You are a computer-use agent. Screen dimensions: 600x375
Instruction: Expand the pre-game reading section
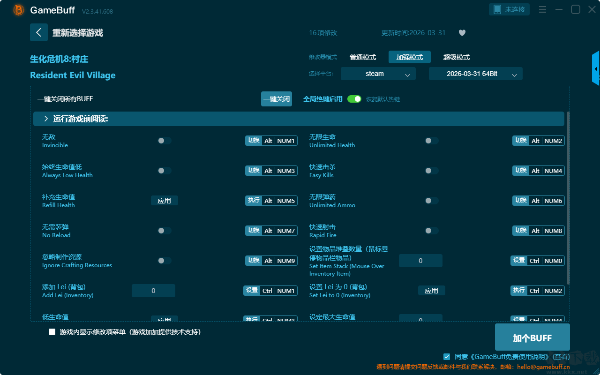(299, 119)
